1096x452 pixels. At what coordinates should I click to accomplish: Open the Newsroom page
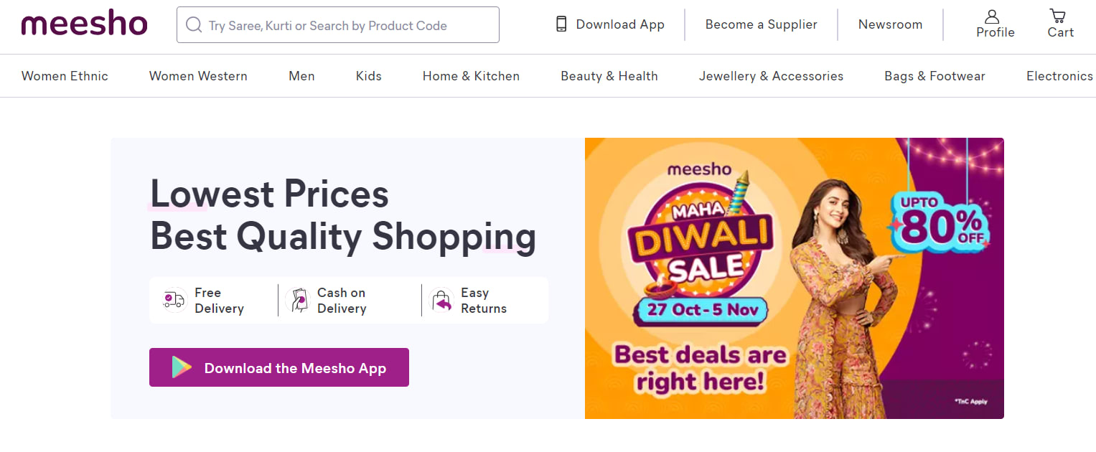[x=890, y=24]
